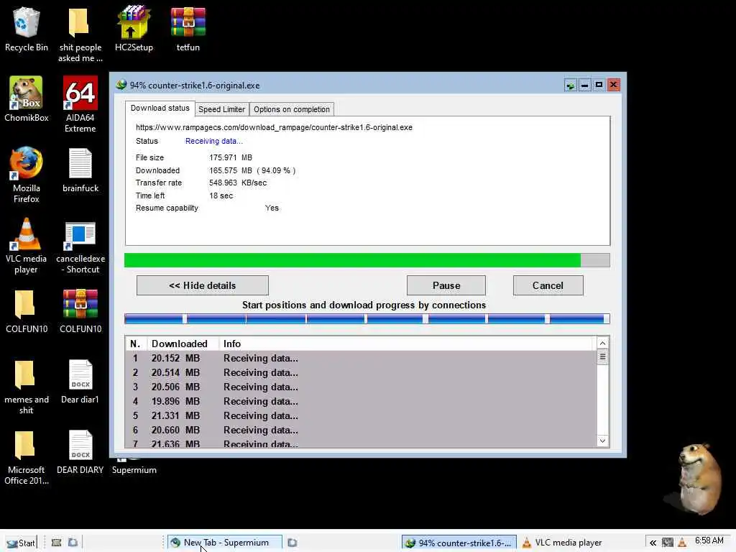Pause the download
The width and height of the screenshot is (736, 552).
[446, 285]
